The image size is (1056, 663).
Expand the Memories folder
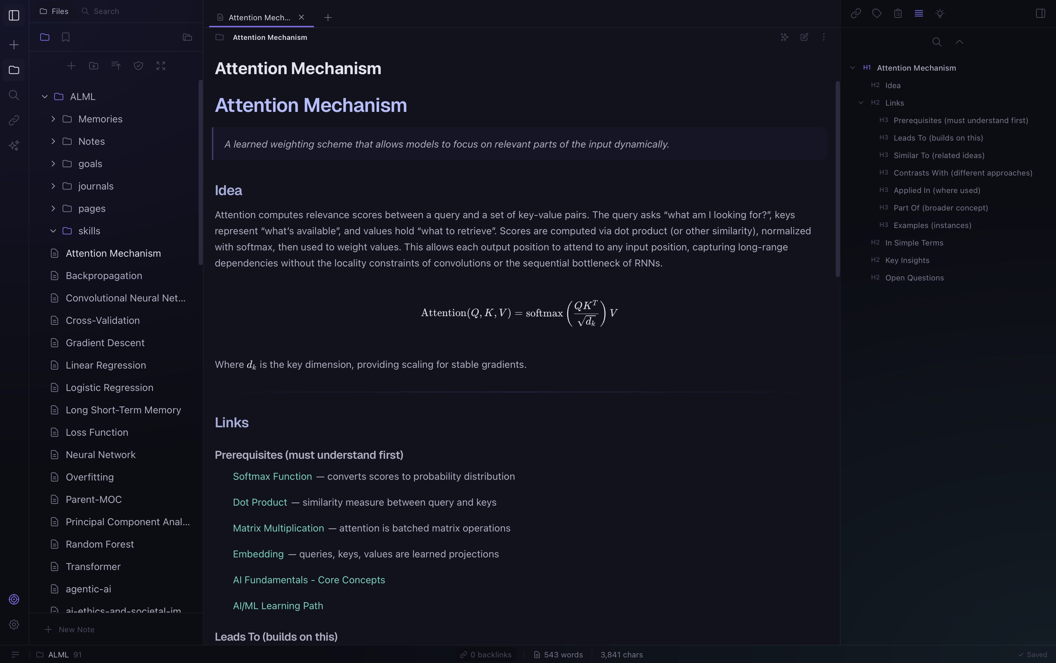(53, 119)
